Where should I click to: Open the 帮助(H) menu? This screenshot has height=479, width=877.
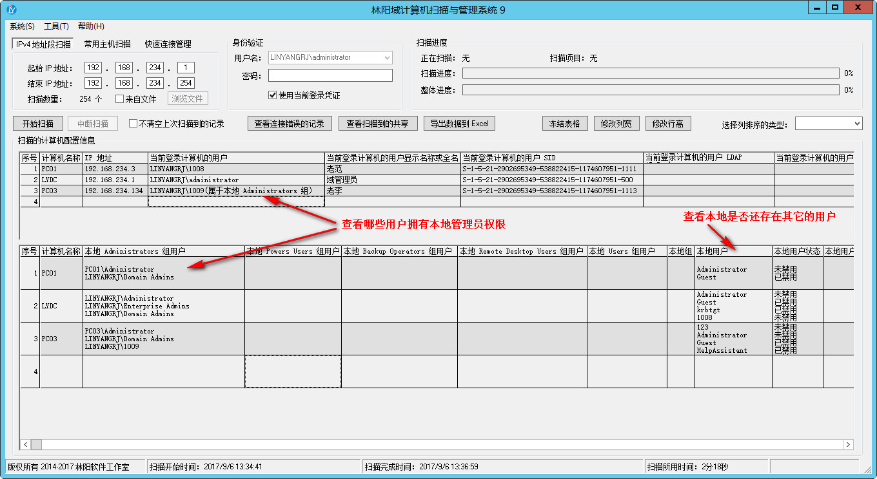point(91,26)
